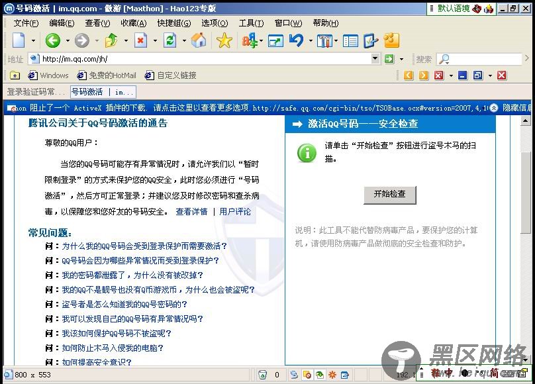Open the 用户评论 link
The width and height of the screenshot is (535, 384).
(x=235, y=212)
